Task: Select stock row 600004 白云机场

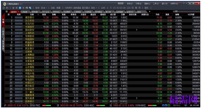Action: (x=102, y=21)
